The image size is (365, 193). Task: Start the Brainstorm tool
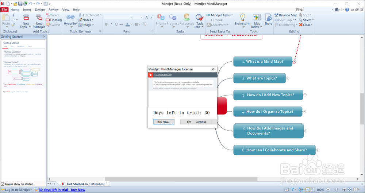243,20
